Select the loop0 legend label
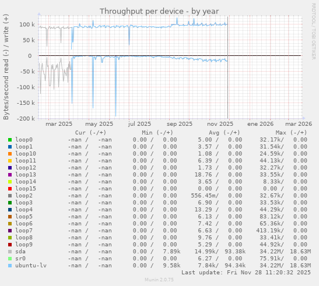Screen dimensions: 319x286 coord(24,140)
